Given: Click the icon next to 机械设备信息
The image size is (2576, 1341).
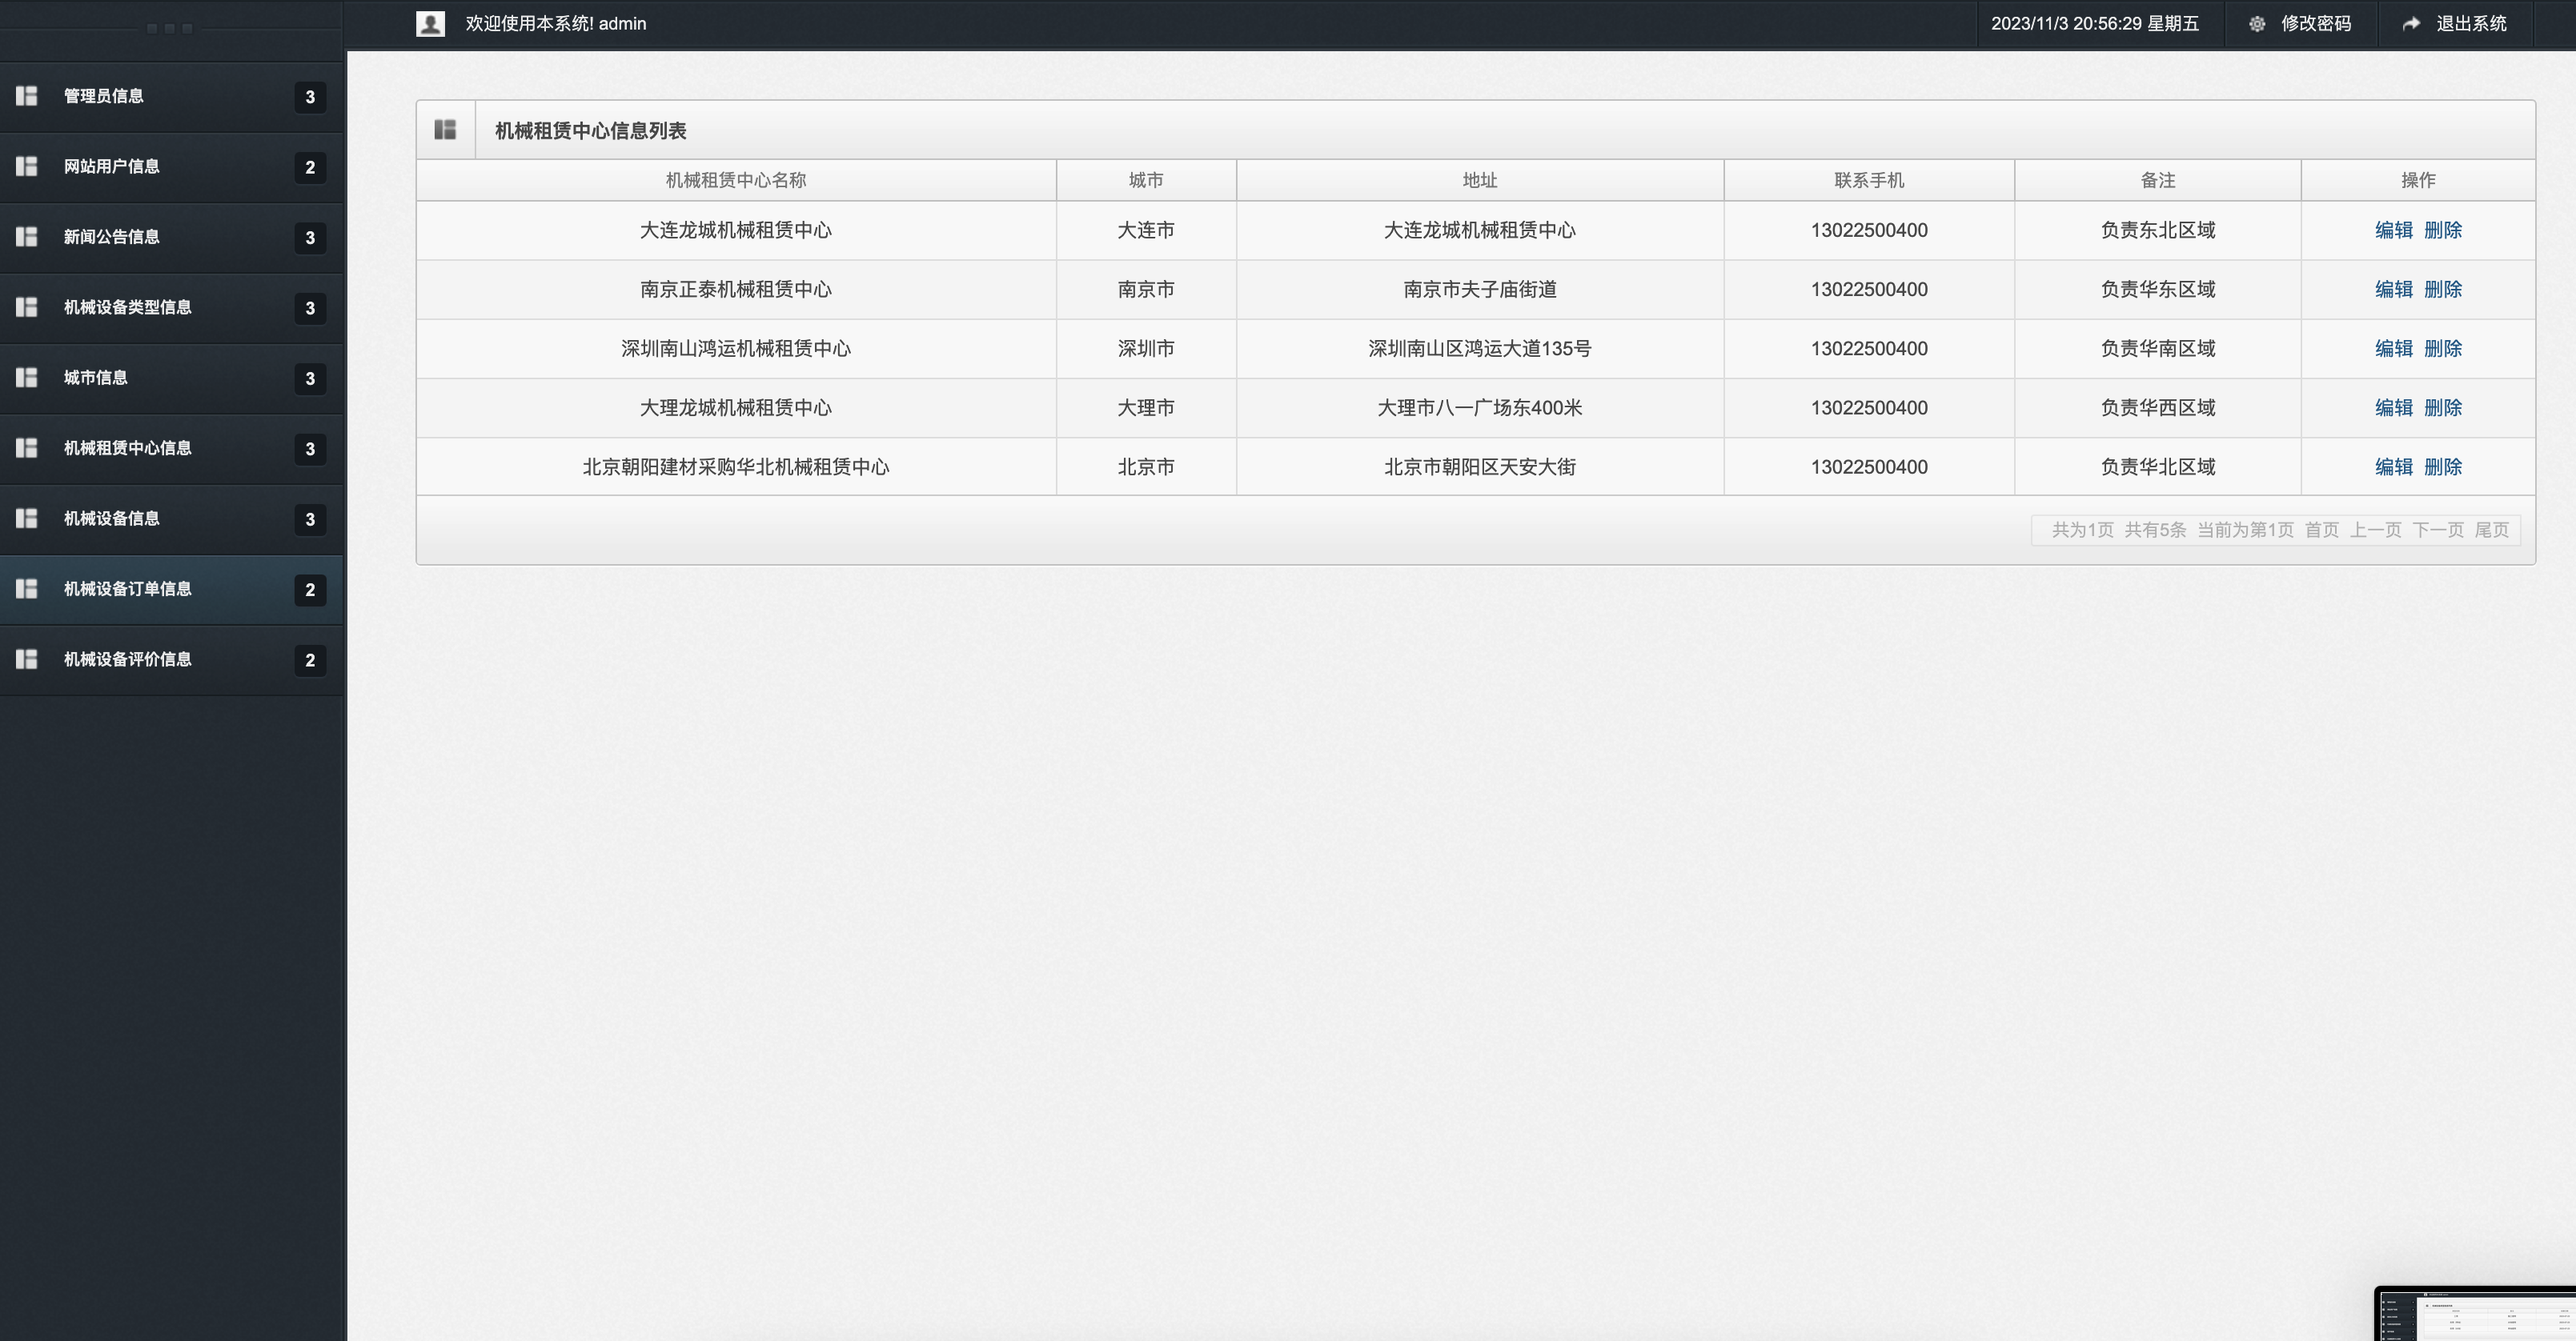Looking at the screenshot, I should (x=27, y=518).
